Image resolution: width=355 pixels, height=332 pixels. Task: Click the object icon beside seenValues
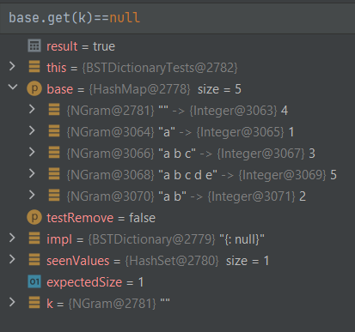coord(34,260)
